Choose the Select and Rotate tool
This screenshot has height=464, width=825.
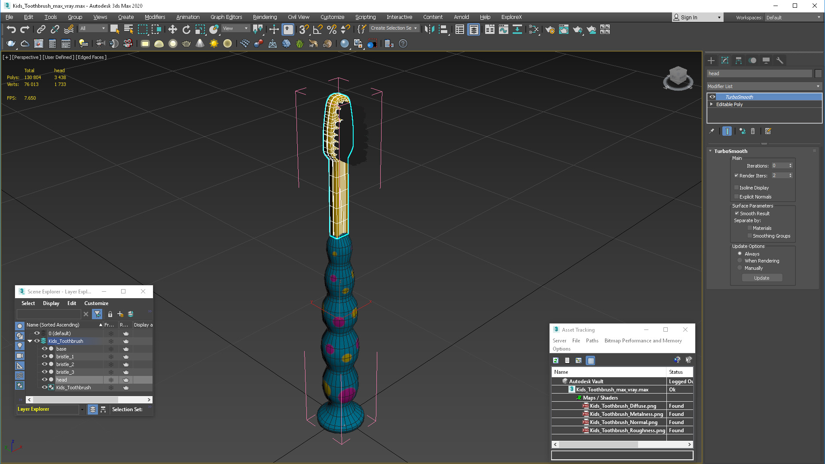coord(186,29)
